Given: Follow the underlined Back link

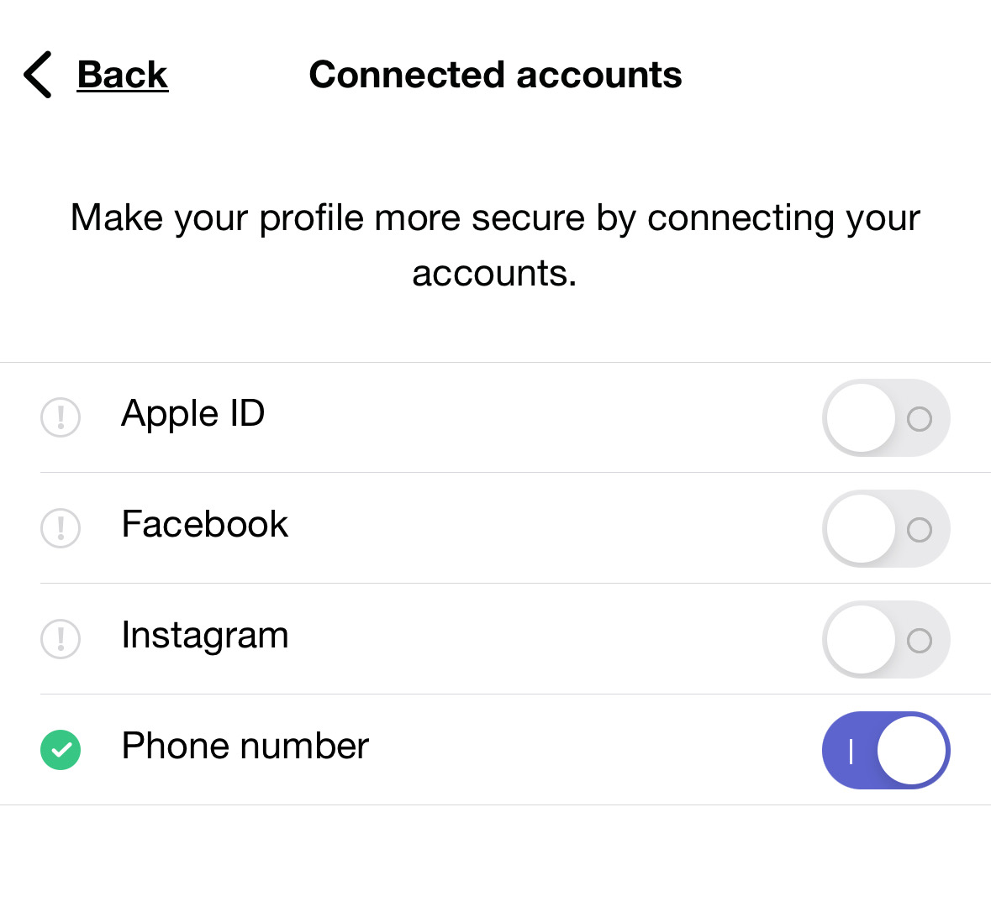Looking at the screenshot, I should (123, 75).
